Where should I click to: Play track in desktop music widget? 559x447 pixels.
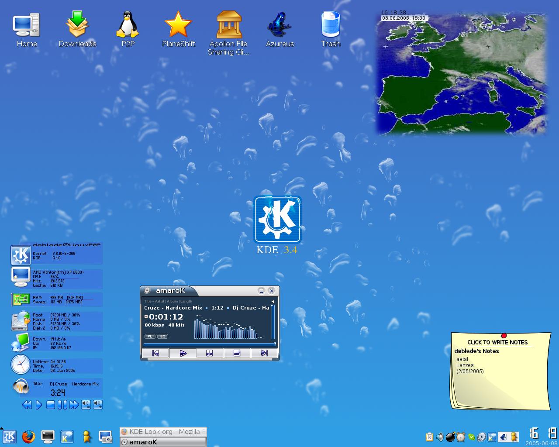(x=39, y=405)
